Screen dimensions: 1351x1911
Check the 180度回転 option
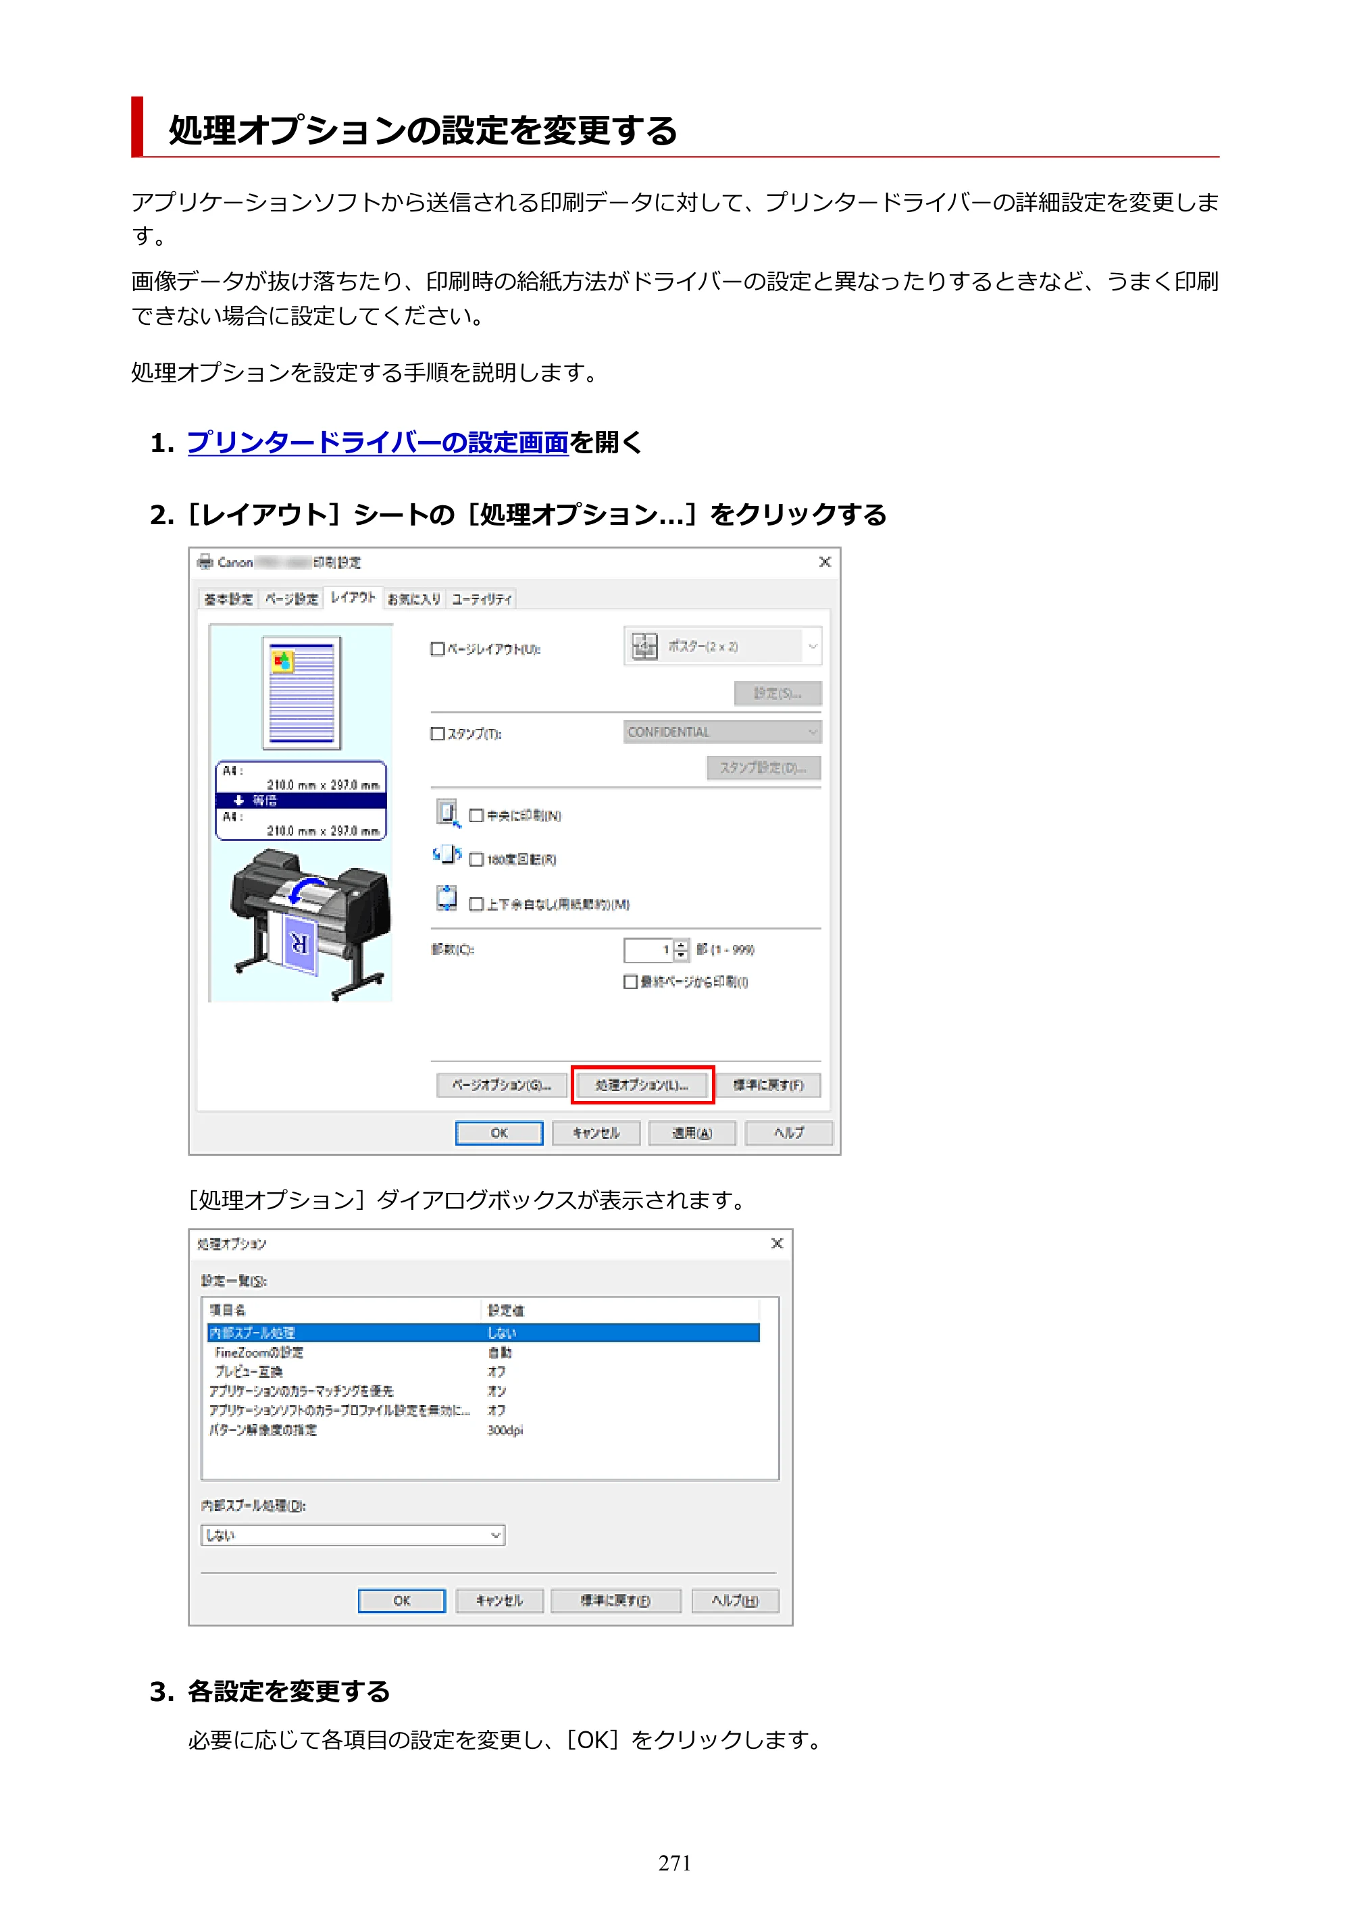point(476,859)
